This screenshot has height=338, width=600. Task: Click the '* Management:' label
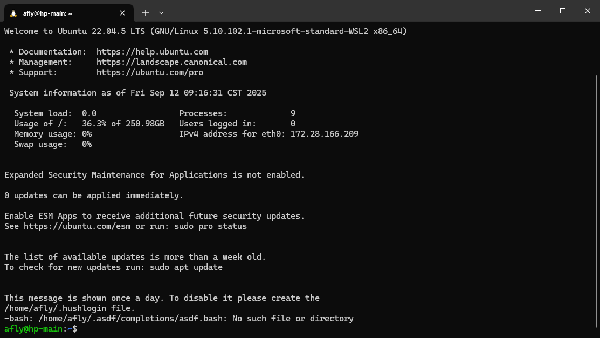tap(40, 62)
